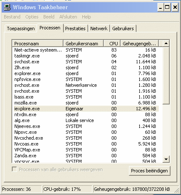181x195 pixels.
Task: Open the Help menu
Action: tap(87, 17)
